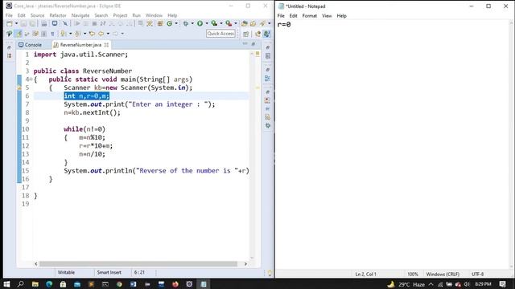
Task: Click the Debug bug icon in Eclipse toolbar
Action: [186, 23]
